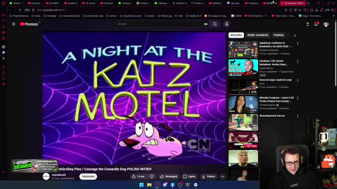
Task: Open terminal app from taskbar
Action: (188, 185)
